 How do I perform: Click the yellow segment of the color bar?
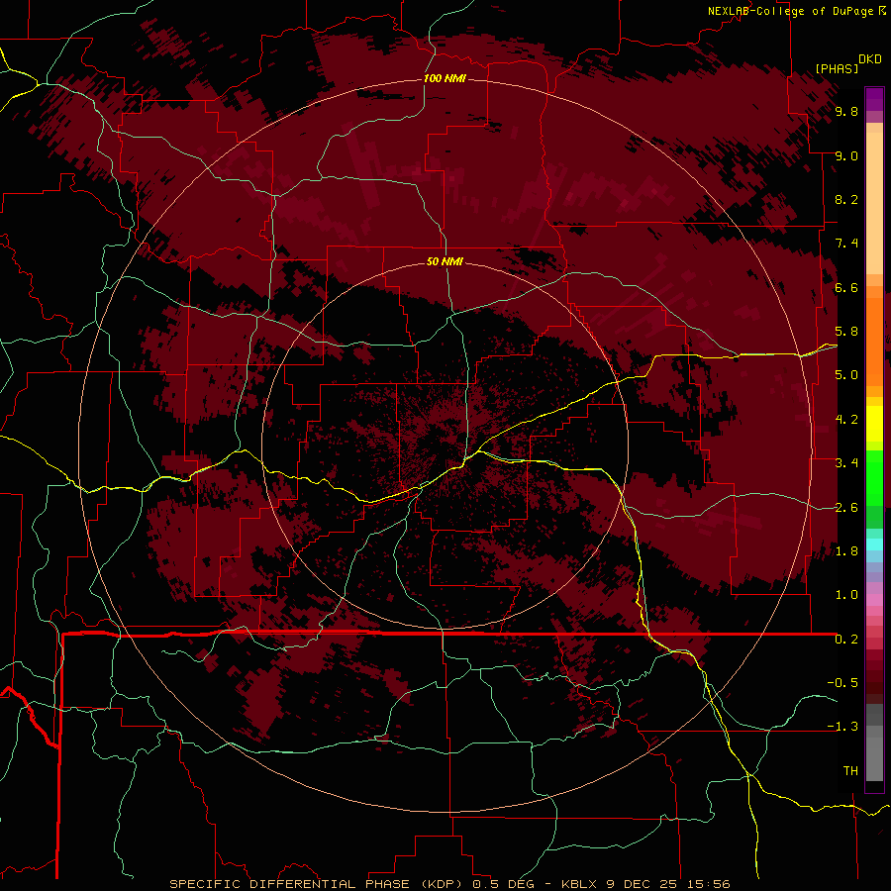click(x=874, y=424)
